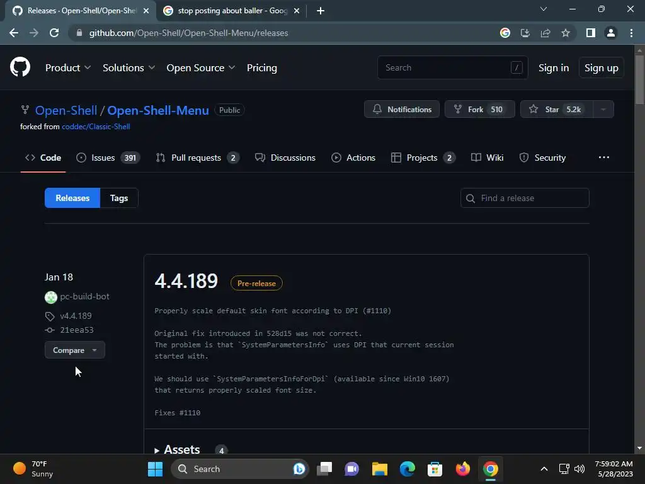645x484 pixels.
Task: Reload the current page
Action: point(54,33)
